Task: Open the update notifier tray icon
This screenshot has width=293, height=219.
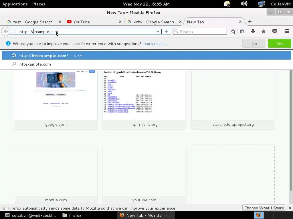Action: (227, 4)
